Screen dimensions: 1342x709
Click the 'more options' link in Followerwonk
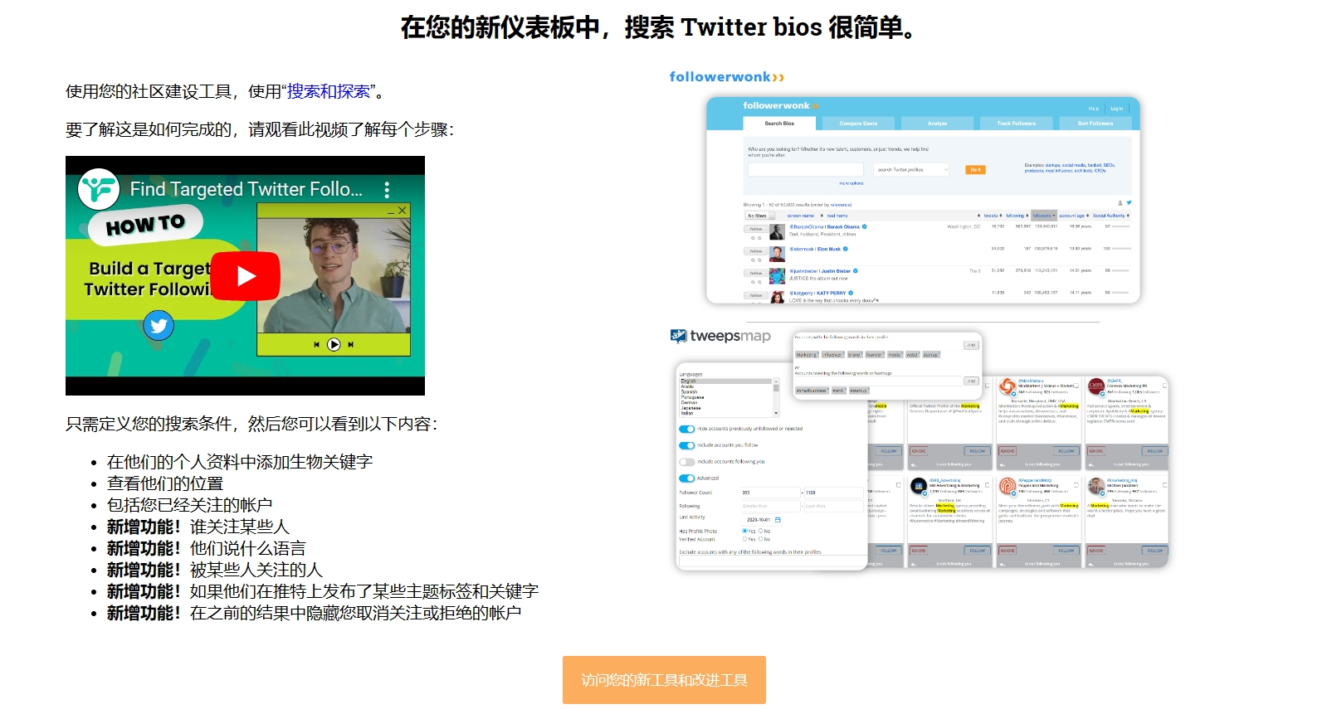point(852,183)
